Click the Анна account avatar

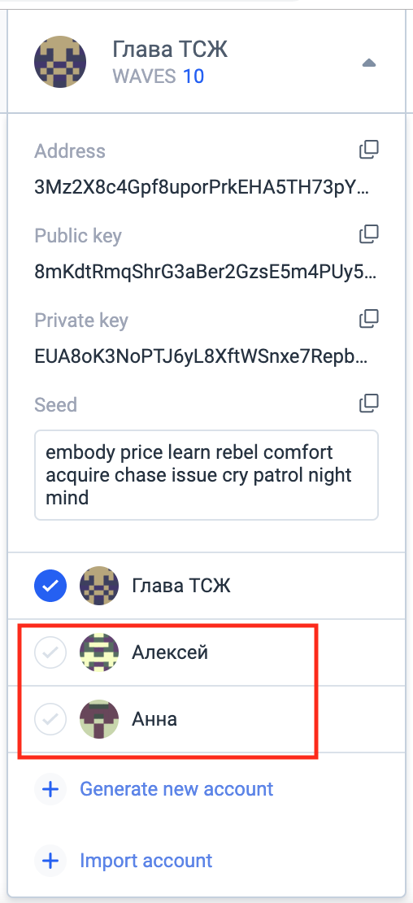click(x=99, y=718)
